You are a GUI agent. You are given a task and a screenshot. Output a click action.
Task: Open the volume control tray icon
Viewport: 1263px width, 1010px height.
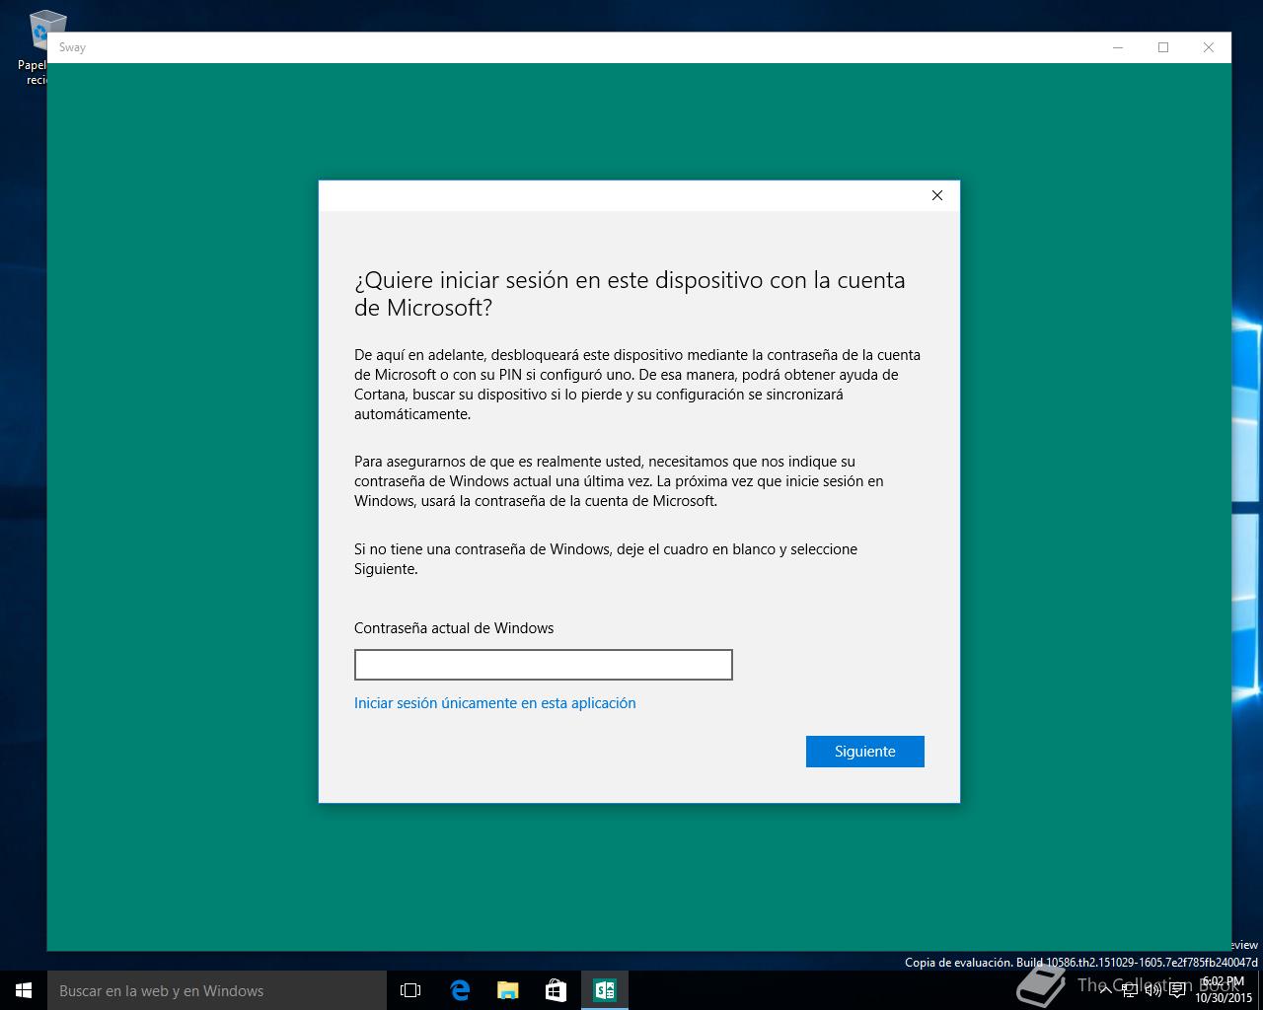coord(1152,990)
